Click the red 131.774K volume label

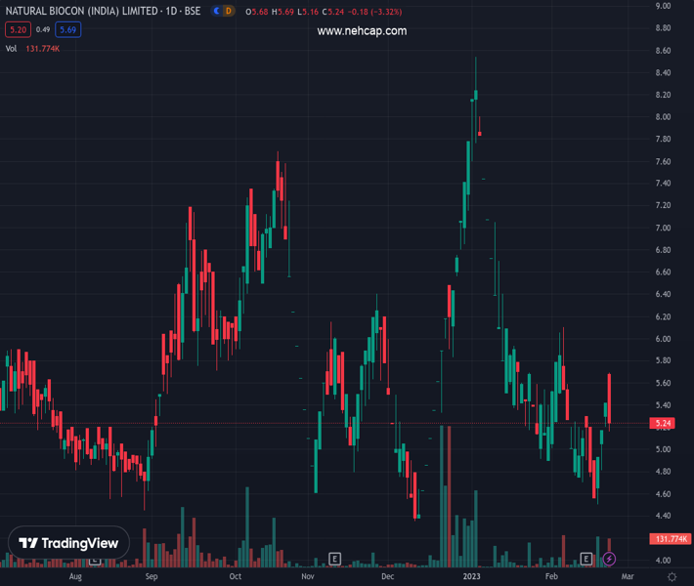point(670,539)
